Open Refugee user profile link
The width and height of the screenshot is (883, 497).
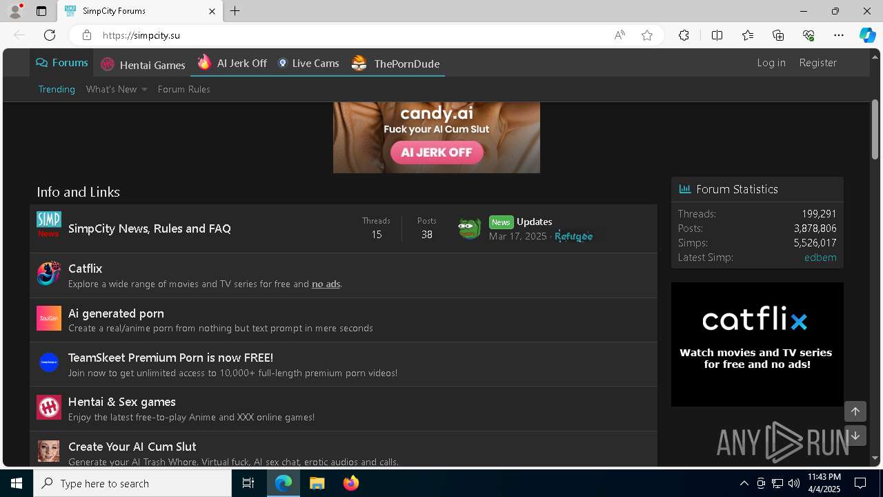(x=574, y=236)
